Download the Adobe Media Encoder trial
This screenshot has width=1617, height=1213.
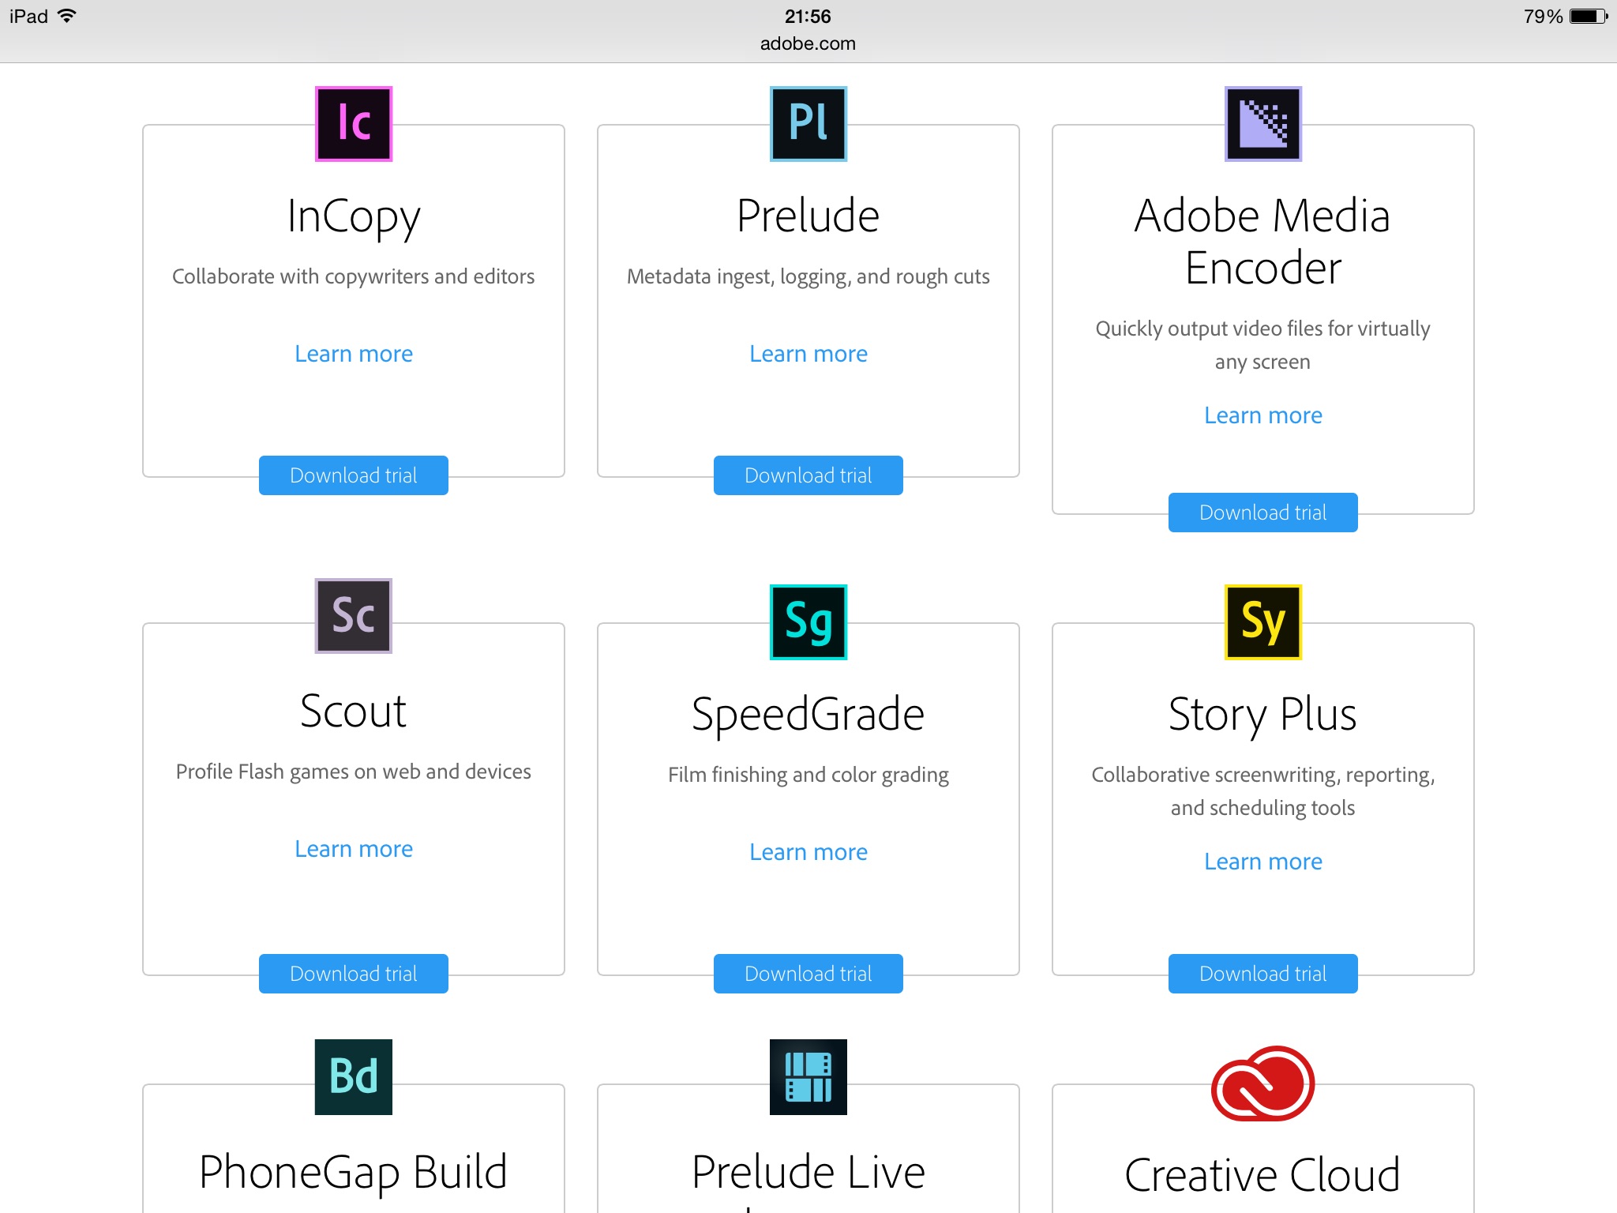pos(1262,513)
